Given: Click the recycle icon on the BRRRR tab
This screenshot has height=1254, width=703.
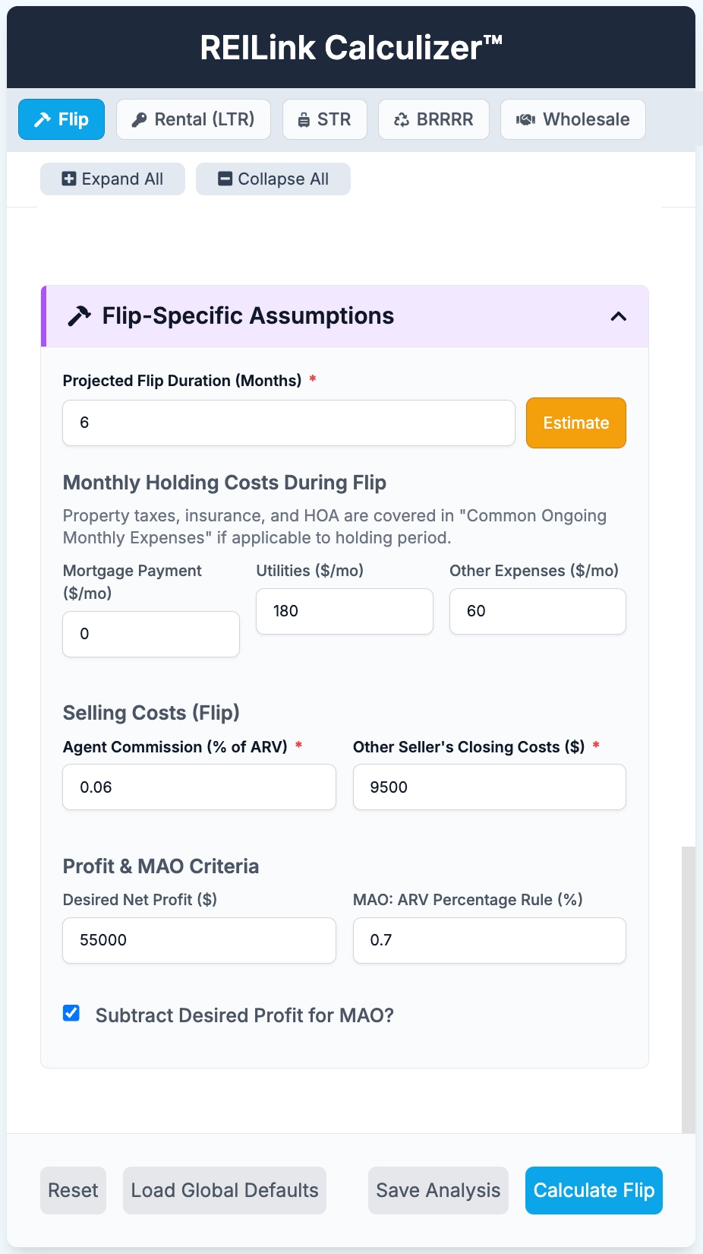Looking at the screenshot, I should click(x=401, y=119).
